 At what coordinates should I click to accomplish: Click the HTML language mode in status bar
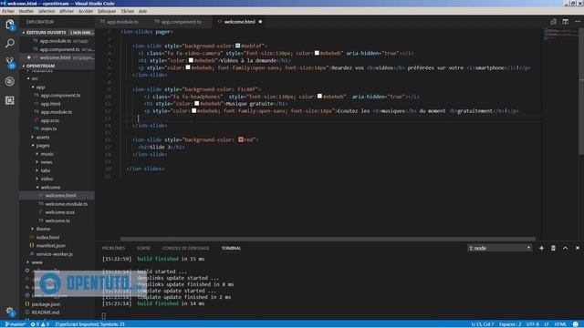[559, 324]
